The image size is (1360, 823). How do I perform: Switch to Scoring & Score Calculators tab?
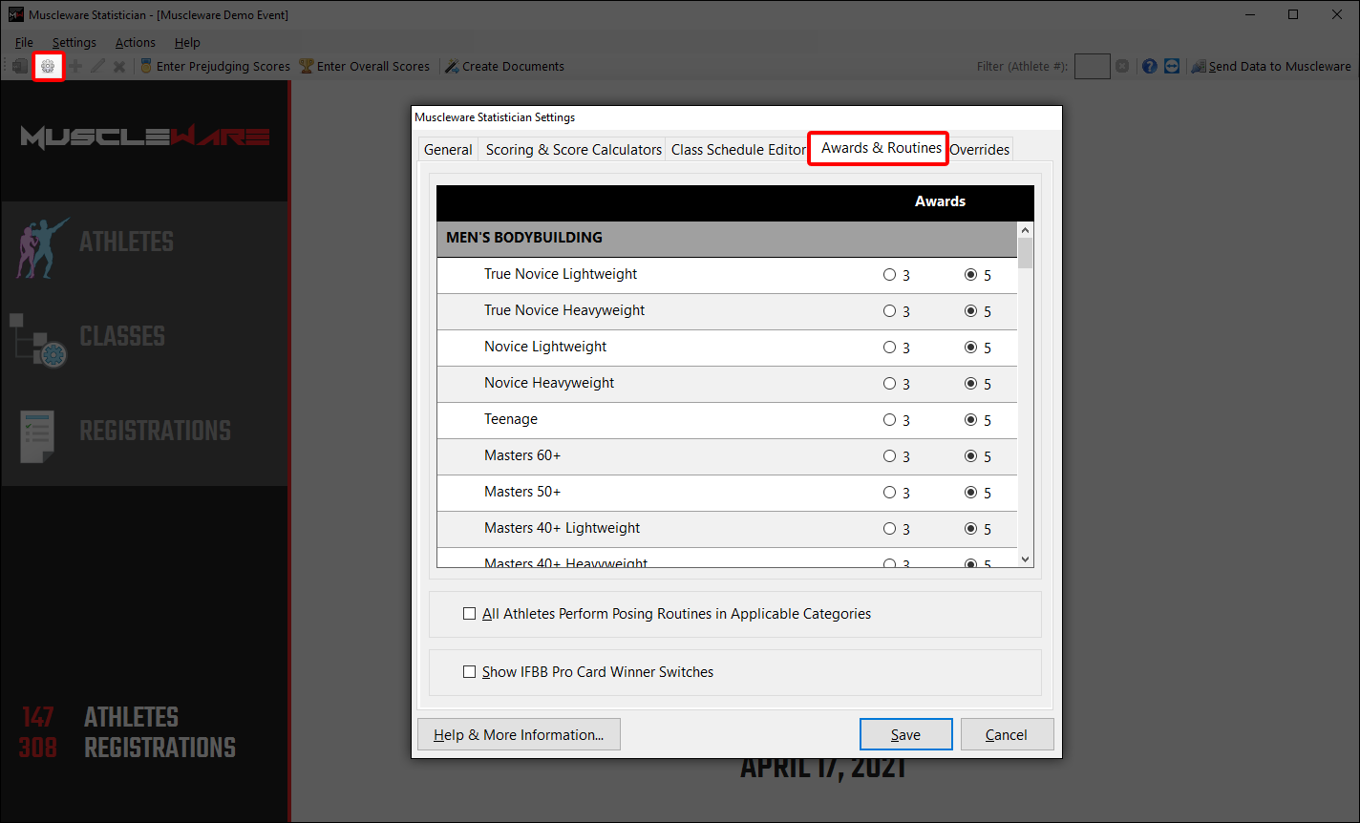click(x=573, y=150)
